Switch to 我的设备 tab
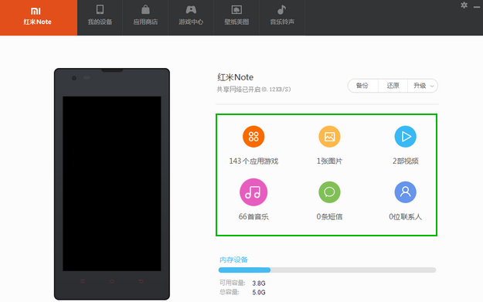 click(100, 18)
